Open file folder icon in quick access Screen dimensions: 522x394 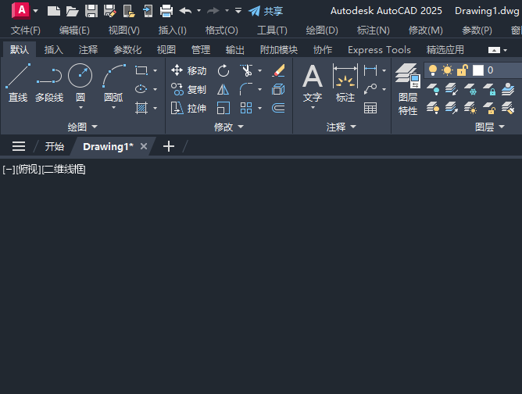(x=72, y=11)
